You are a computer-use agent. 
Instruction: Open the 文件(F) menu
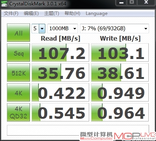point(11,13)
